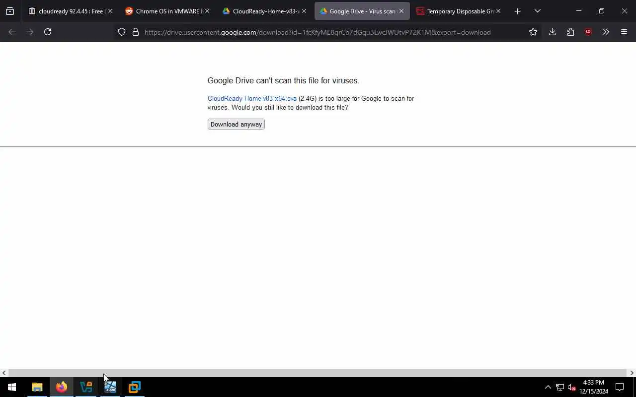This screenshot has height=397, width=636.
Task: Open a new tab with plus button
Action: pos(517,11)
